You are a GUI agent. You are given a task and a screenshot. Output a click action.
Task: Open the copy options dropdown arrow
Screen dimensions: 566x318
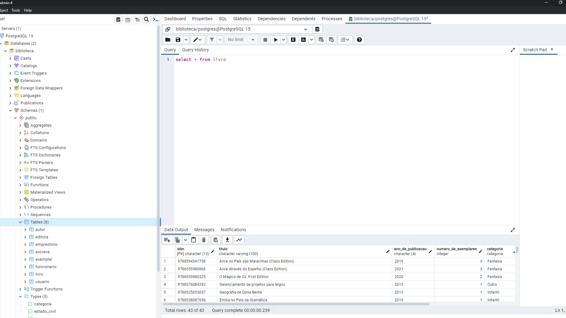(185, 240)
